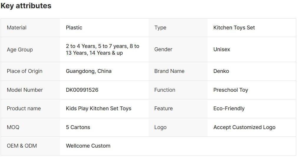Click the Unisex gender value
Viewport: 298px width, 157px height.
(x=222, y=49)
